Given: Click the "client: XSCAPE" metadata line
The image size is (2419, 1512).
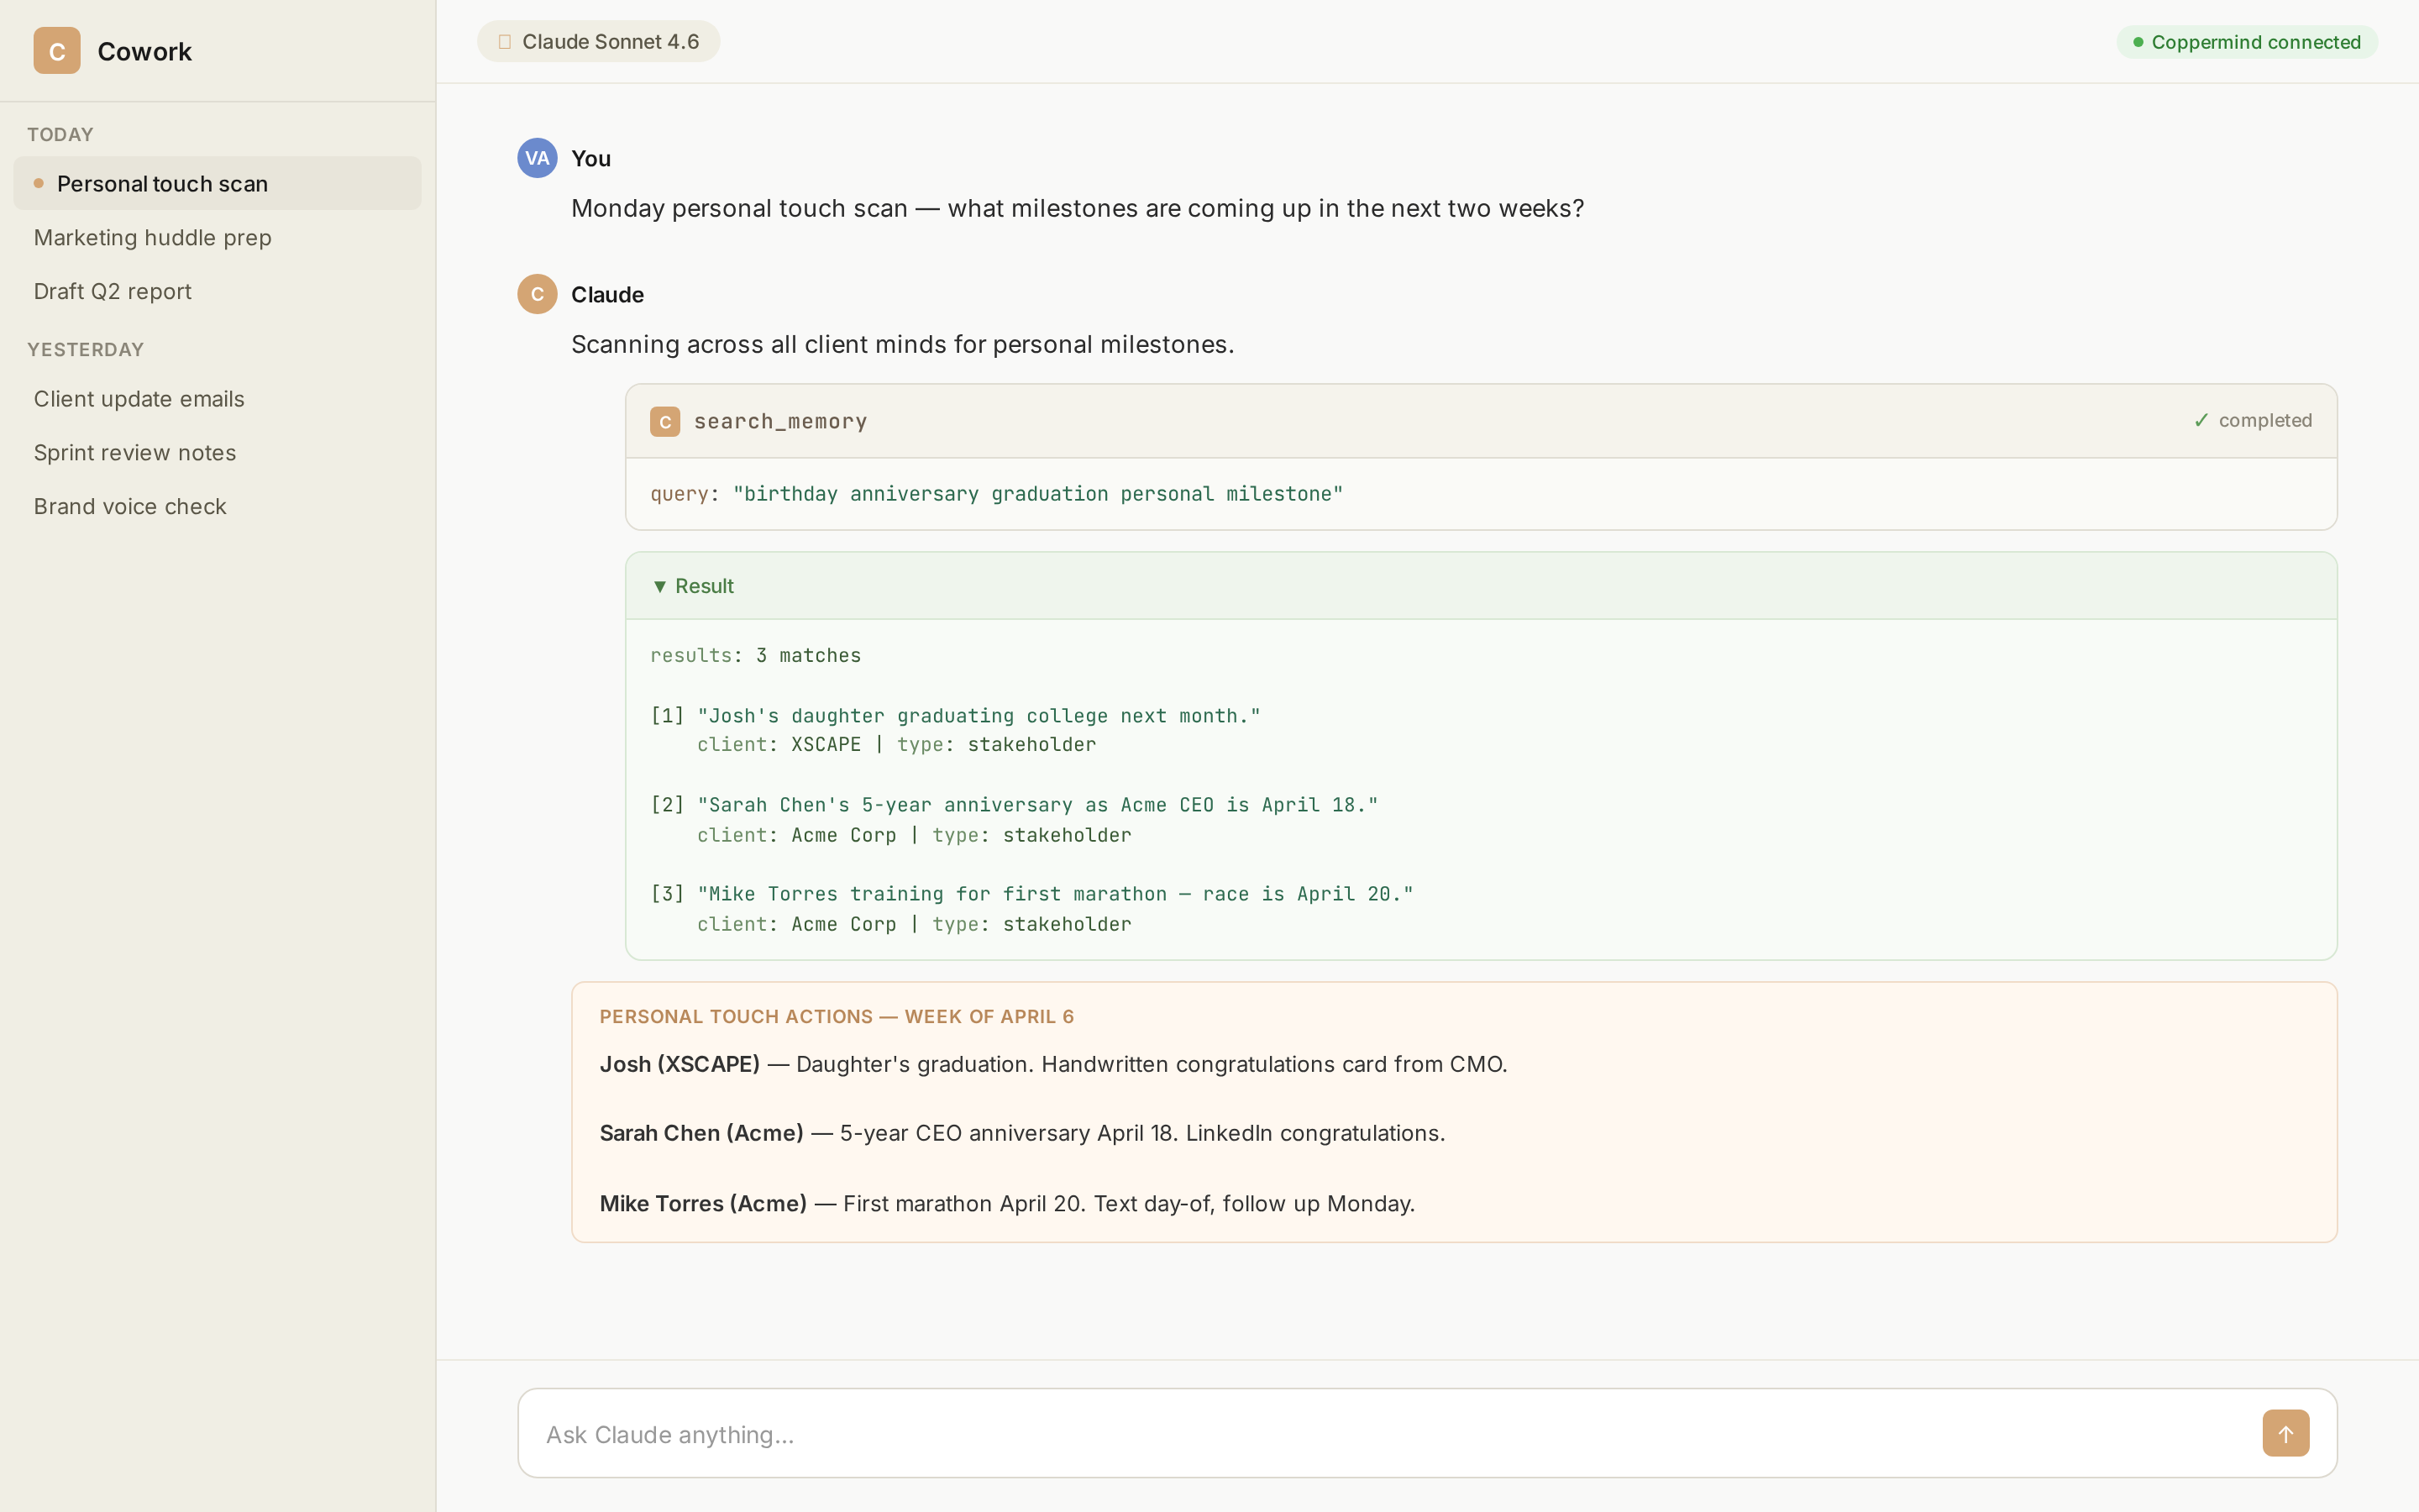Looking at the screenshot, I should click(x=897, y=745).
